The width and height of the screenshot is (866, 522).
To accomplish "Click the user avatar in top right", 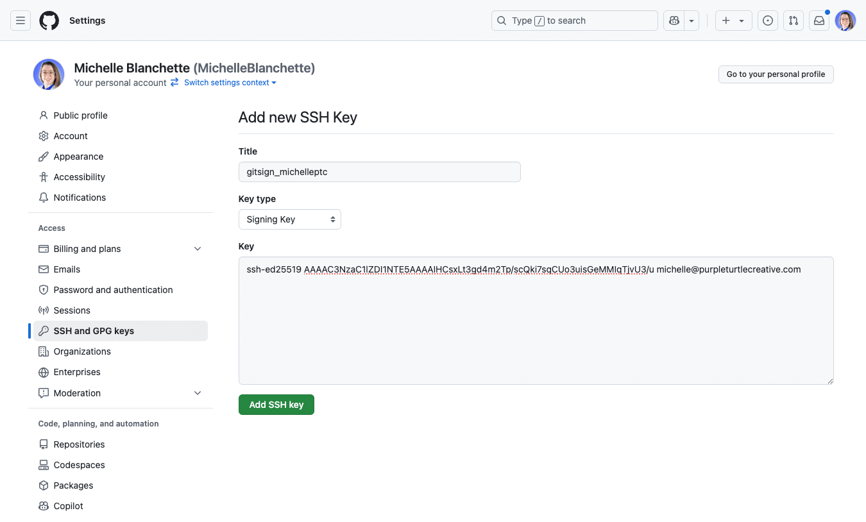I will click(845, 21).
